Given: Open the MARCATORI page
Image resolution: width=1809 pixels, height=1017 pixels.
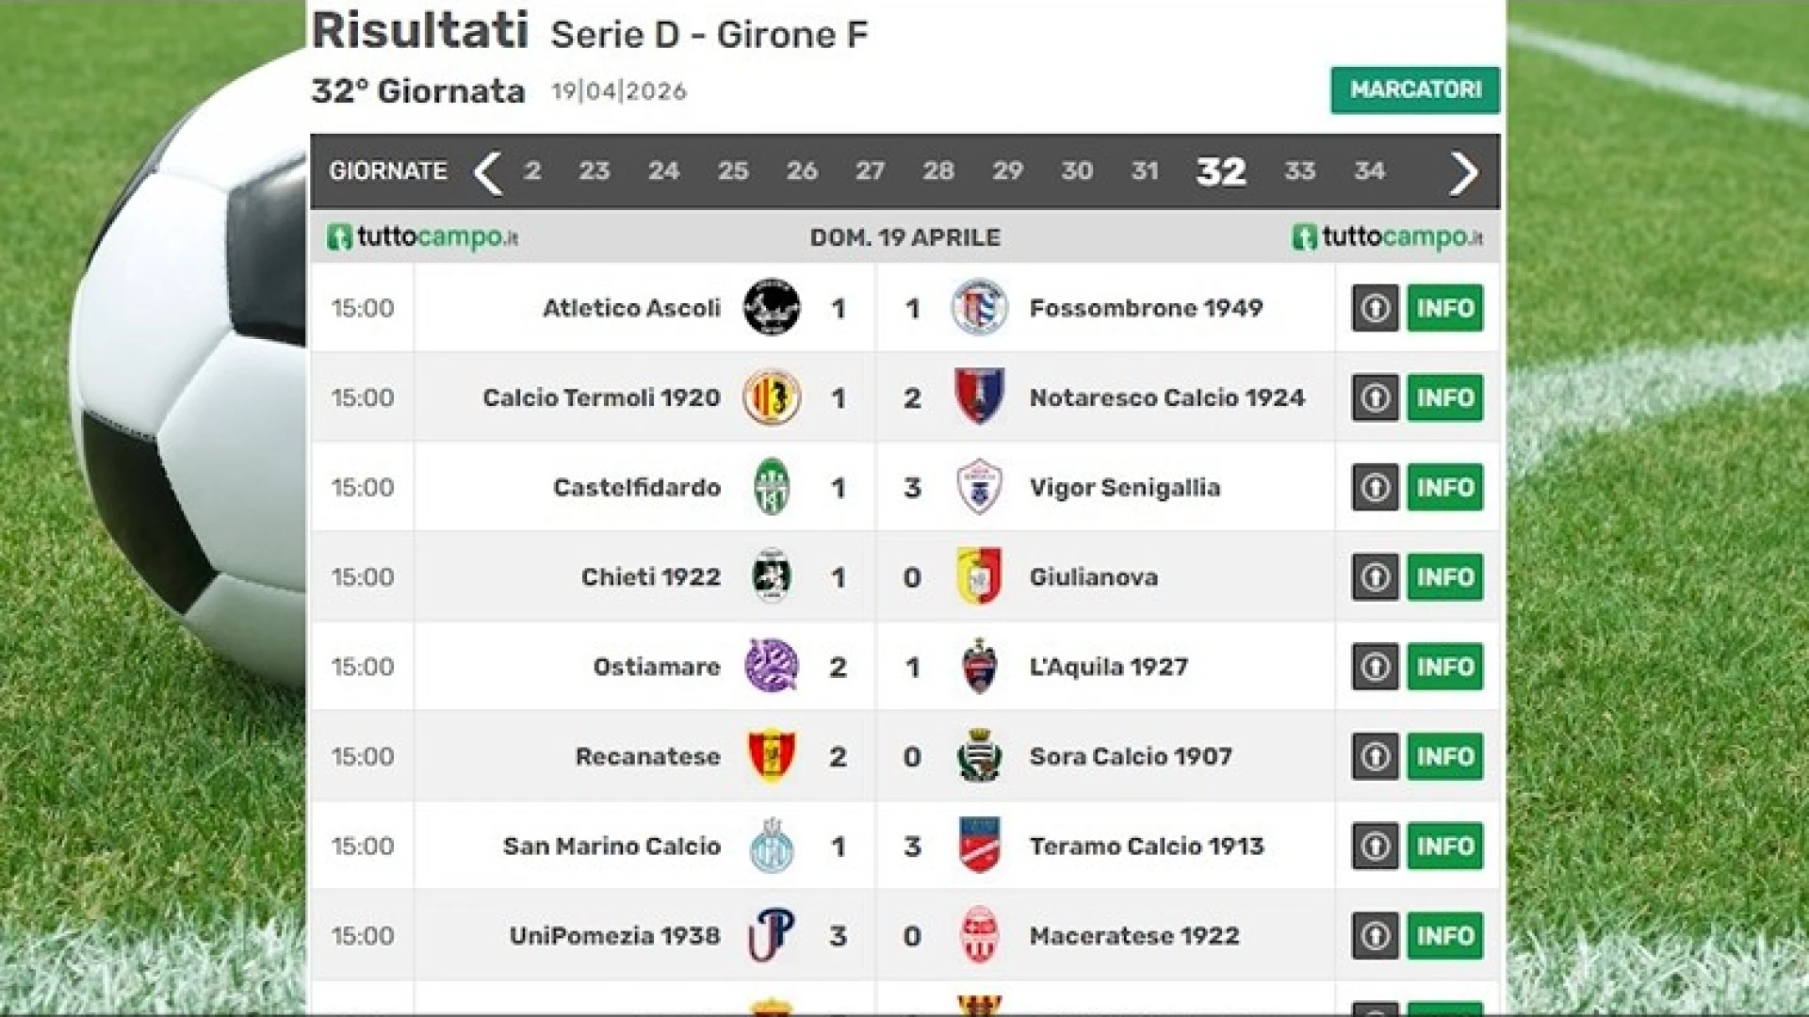Looking at the screenshot, I should click(1415, 89).
